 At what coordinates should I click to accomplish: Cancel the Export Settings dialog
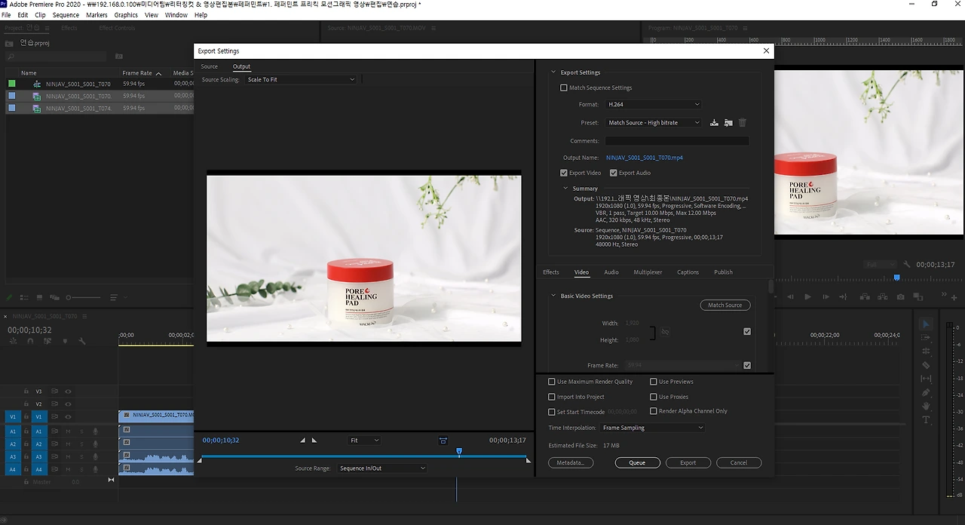point(739,462)
